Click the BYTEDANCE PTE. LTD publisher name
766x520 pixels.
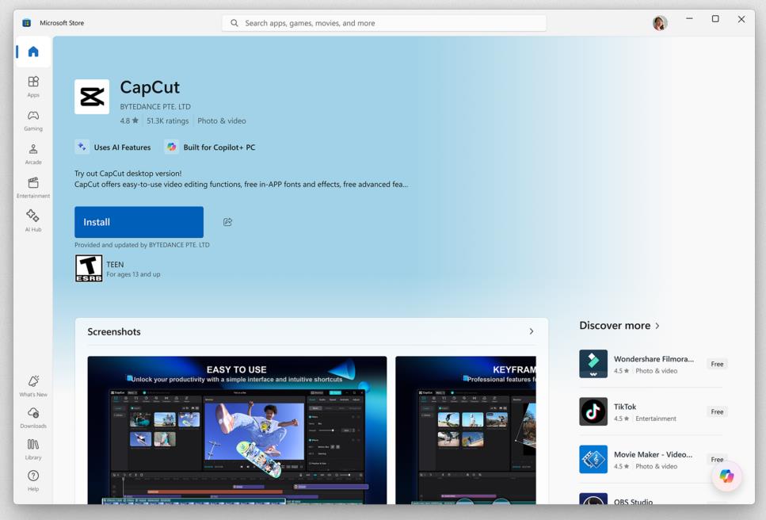155,106
